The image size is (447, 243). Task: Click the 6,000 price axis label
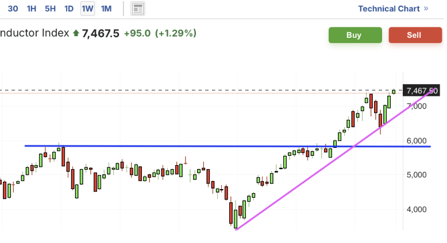[417, 141]
